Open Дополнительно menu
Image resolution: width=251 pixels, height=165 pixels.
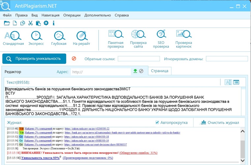[x=98, y=15]
